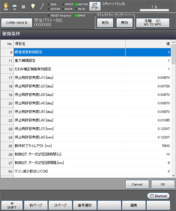This screenshot has width=176, height=211.
Task: Click scrollbar up arrow in table
Action: (173, 42)
